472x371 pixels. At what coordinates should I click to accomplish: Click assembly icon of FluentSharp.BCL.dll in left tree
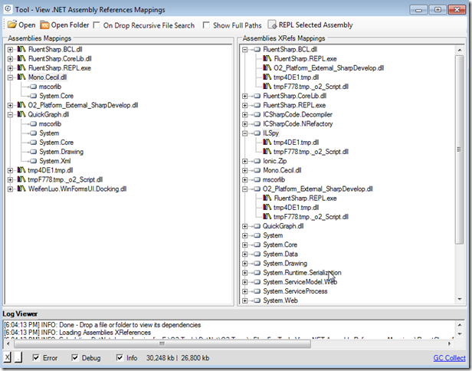(x=21, y=49)
